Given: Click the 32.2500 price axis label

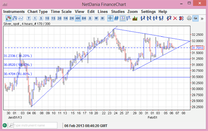Looking at the screenshot, I should point(197,35).
